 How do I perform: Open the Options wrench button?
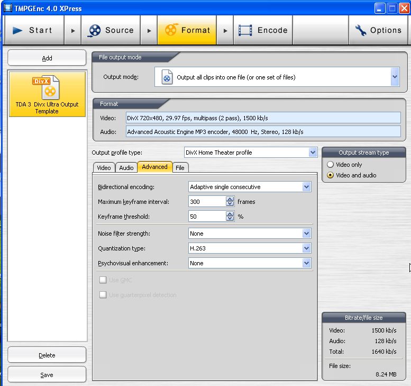pyautogui.click(x=378, y=30)
